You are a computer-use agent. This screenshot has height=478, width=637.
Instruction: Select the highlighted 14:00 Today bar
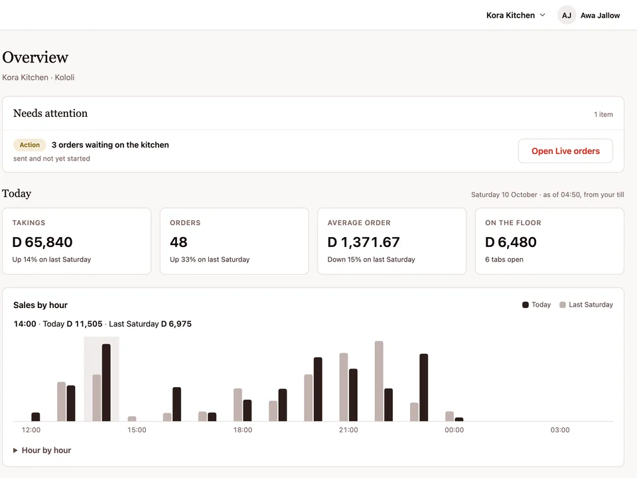pyautogui.click(x=106, y=382)
